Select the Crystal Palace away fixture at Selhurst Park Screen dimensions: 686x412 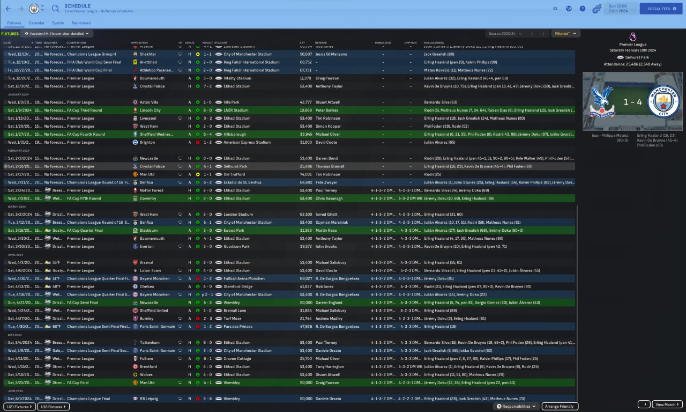[x=289, y=166]
